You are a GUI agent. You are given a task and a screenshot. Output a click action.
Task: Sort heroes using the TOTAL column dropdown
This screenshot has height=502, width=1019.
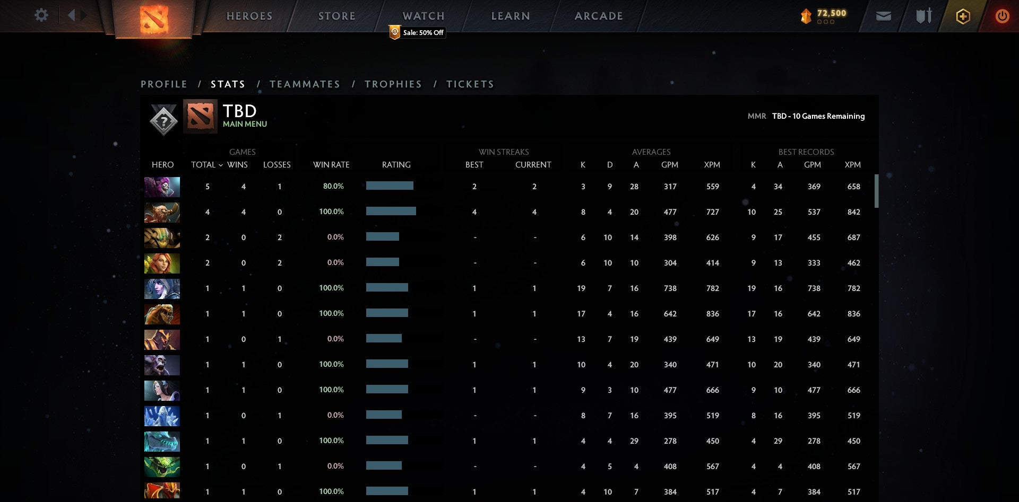click(208, 165)
